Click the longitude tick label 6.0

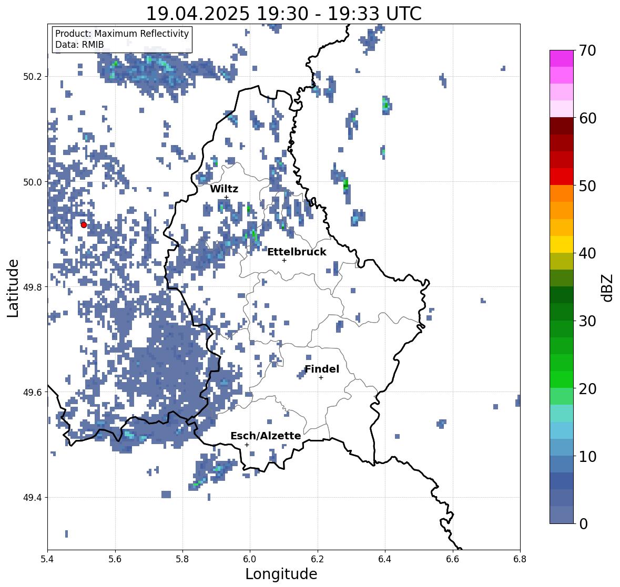[x=250, y=559]
